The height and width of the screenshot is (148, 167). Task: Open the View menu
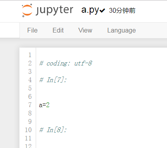pyautogui.click(x=85, y=30)
